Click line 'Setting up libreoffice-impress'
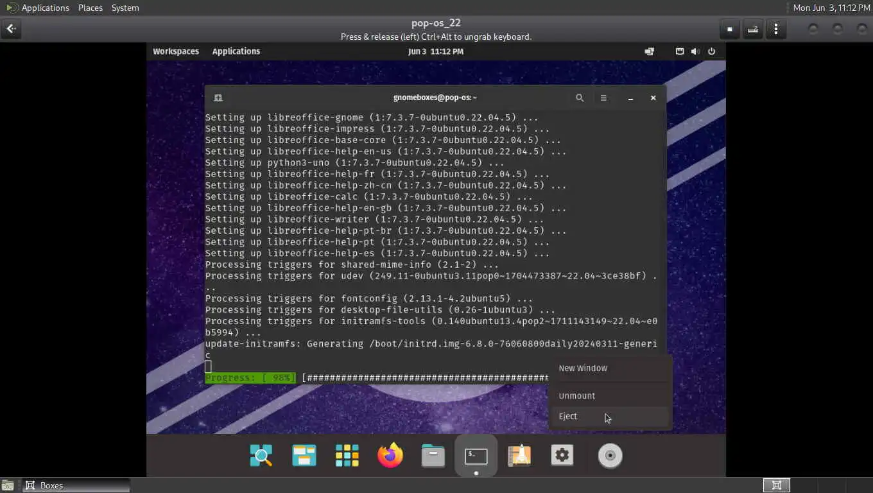 377,129
